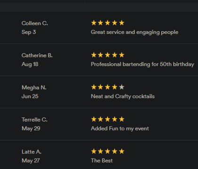Image resolution: width=198 pixels, height=169 pixels.
Task: Open the 'Added Fun to my event' review
Action: 120,129
